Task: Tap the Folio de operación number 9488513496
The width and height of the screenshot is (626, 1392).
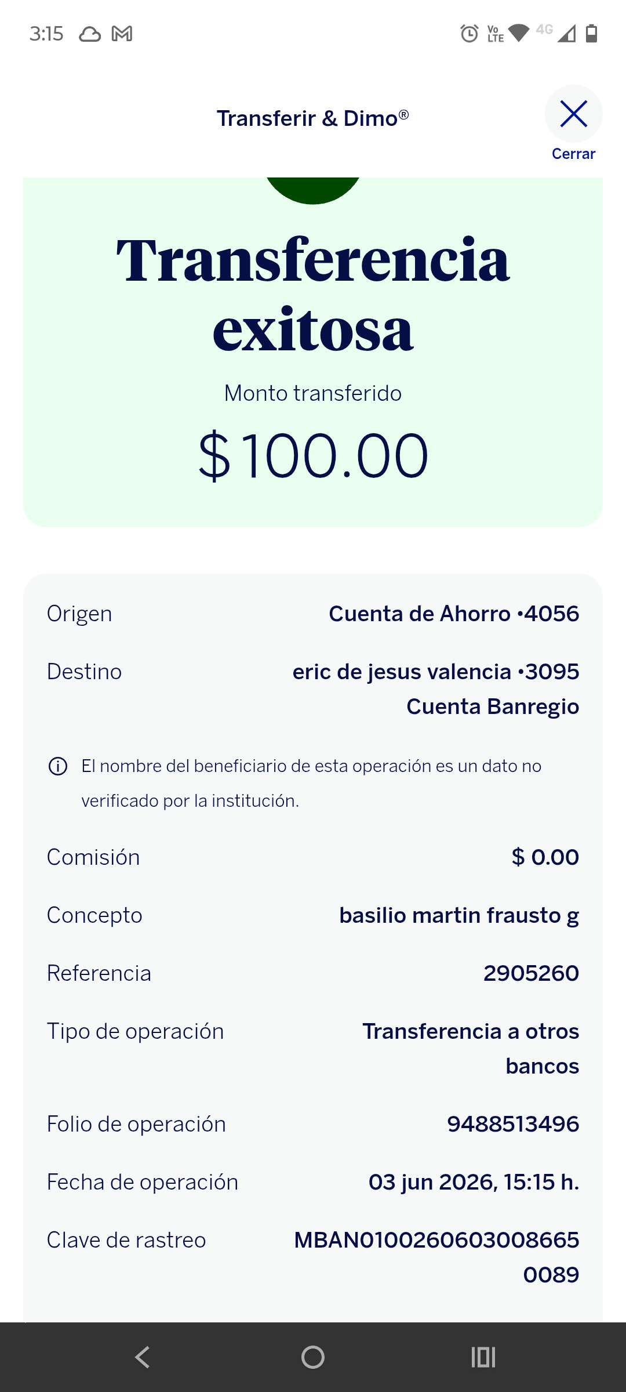Action: coord(513,1124)
